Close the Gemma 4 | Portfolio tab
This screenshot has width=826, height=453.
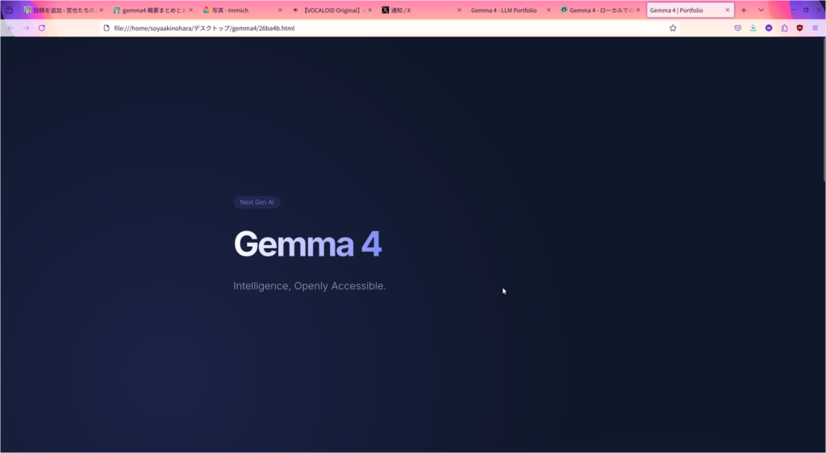(727, 10)
